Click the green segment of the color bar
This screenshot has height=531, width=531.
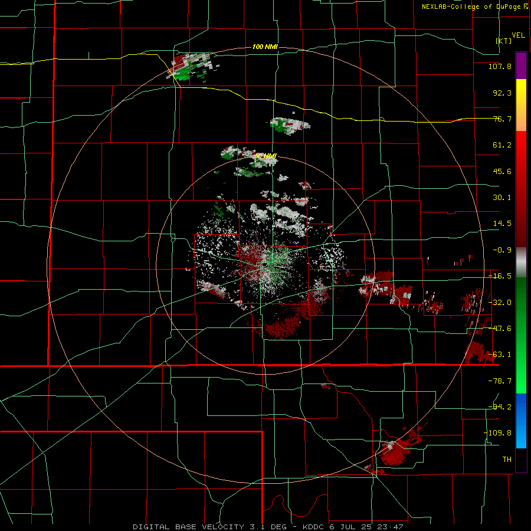pos(521,335)
